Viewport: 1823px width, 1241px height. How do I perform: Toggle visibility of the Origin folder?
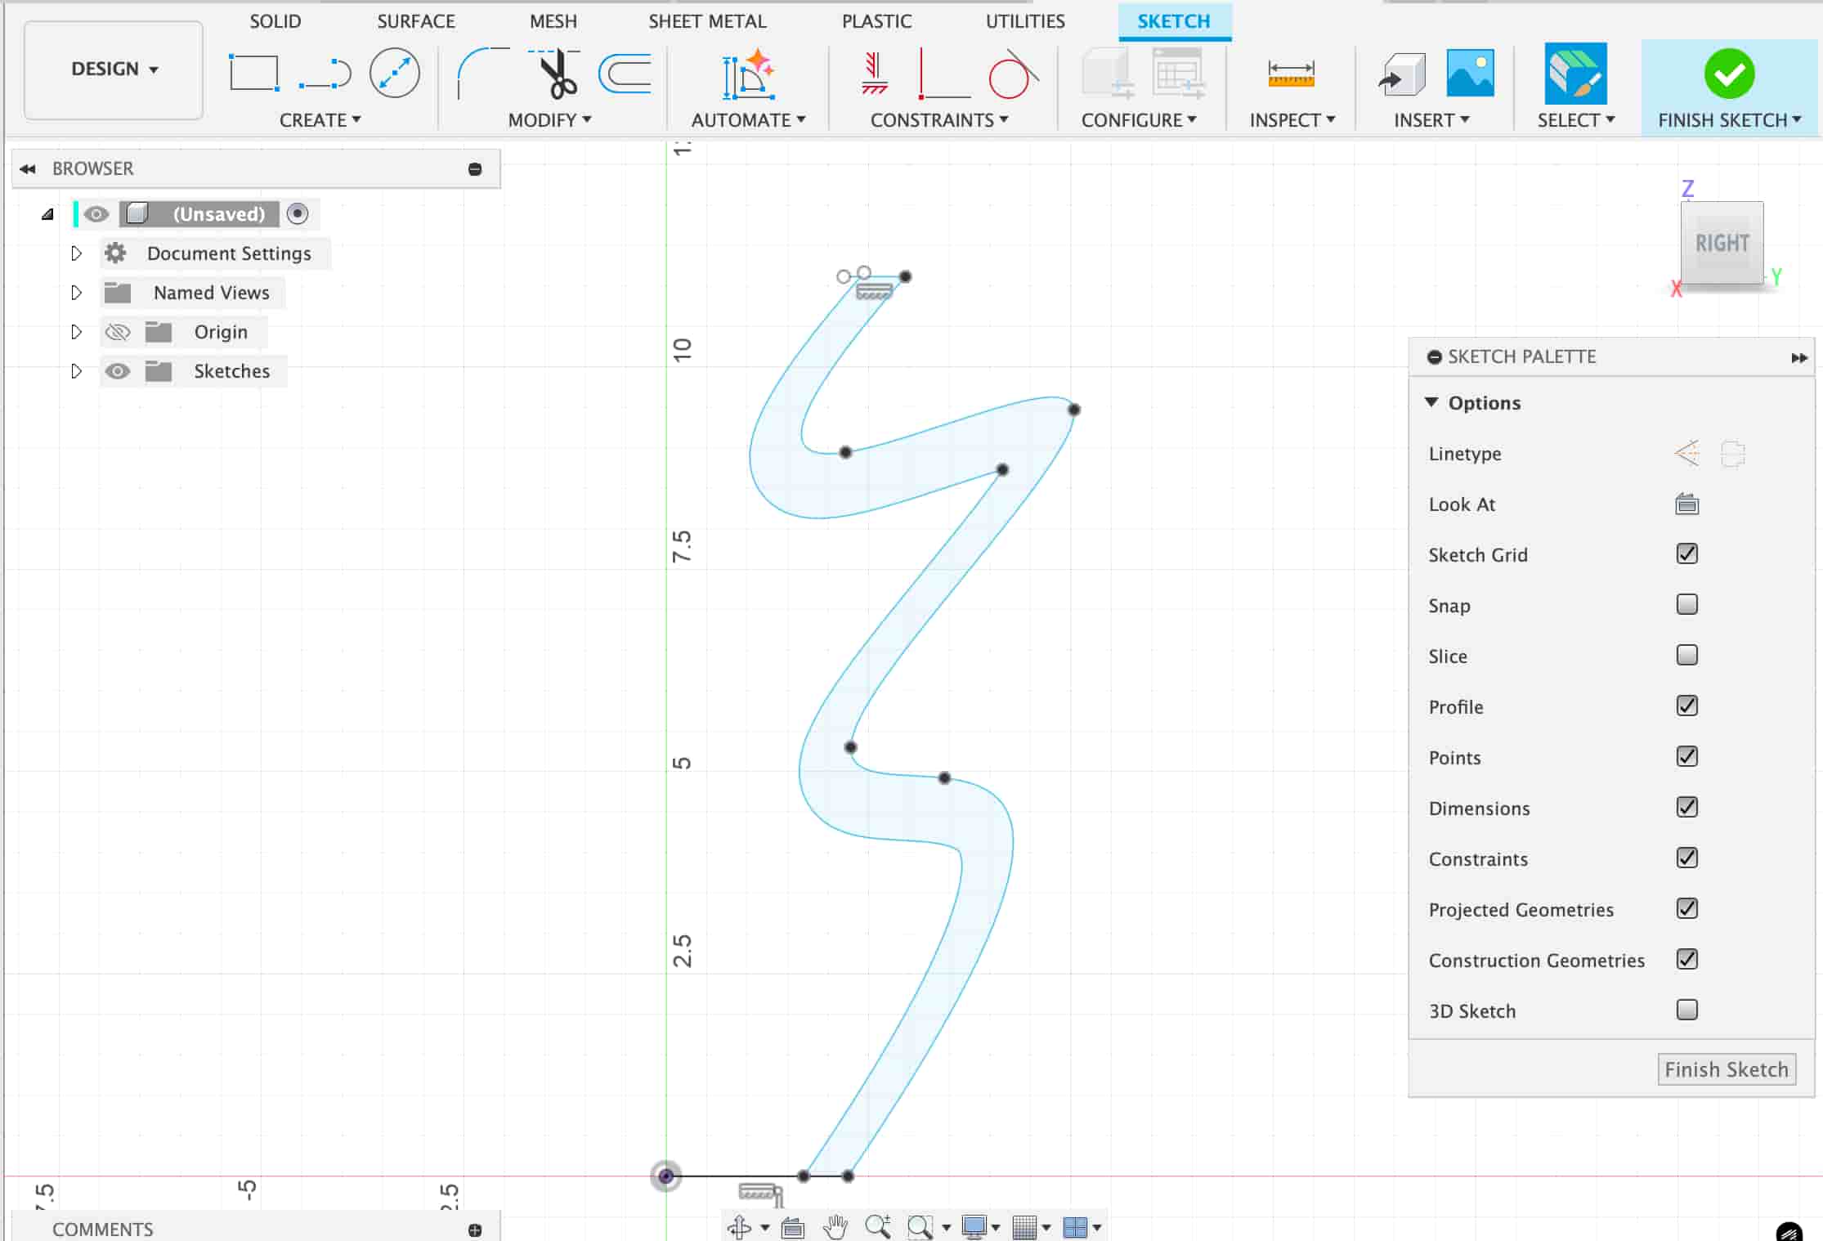[118, 332]
